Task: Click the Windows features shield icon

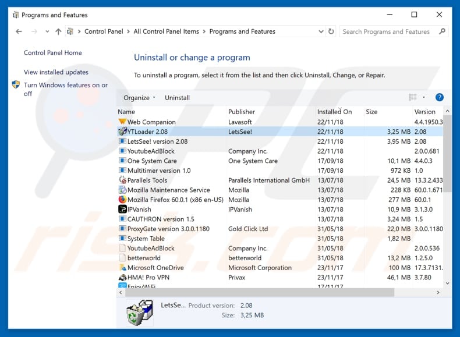Action: point(16,85)
